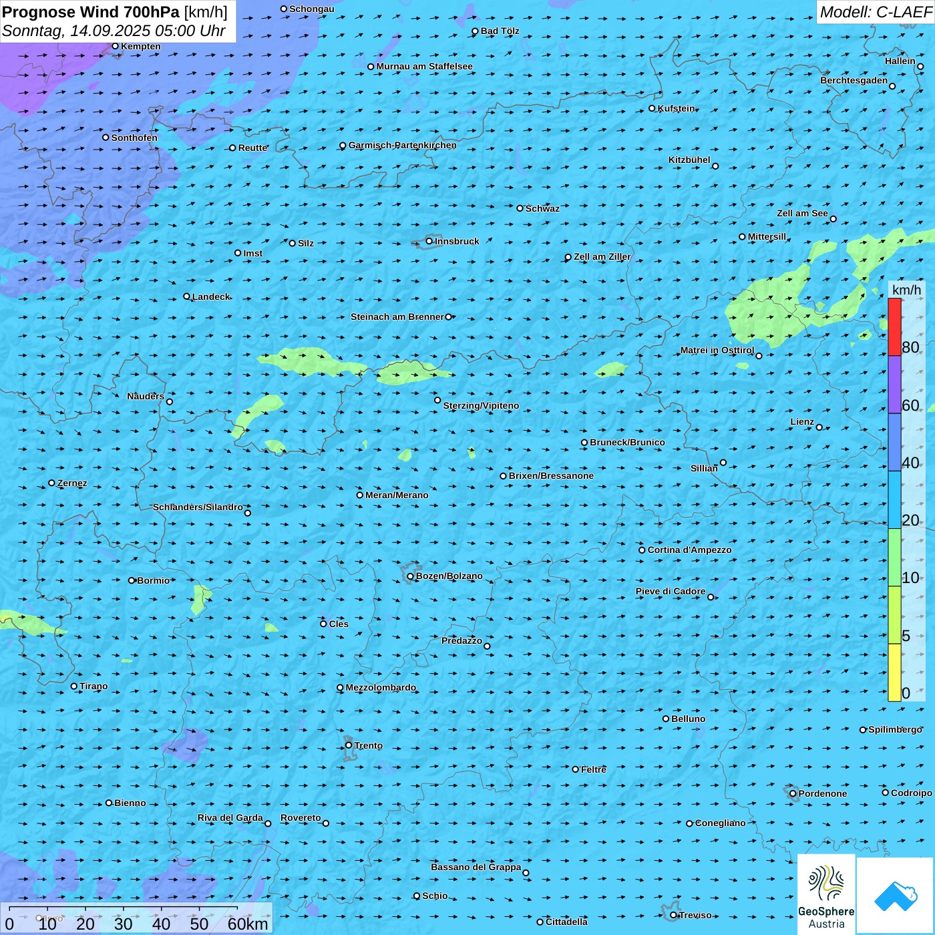Screen dimensions: 935x935
Task: Click the 'Spilimbergo' label
Action: tap(895, 729)
